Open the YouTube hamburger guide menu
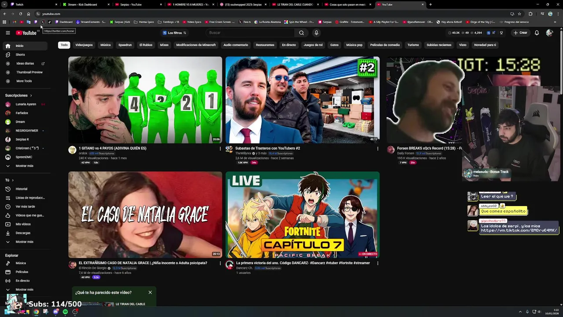Image resolution: width=563 pixels, height=317 pixels. [x=7, y=33]
